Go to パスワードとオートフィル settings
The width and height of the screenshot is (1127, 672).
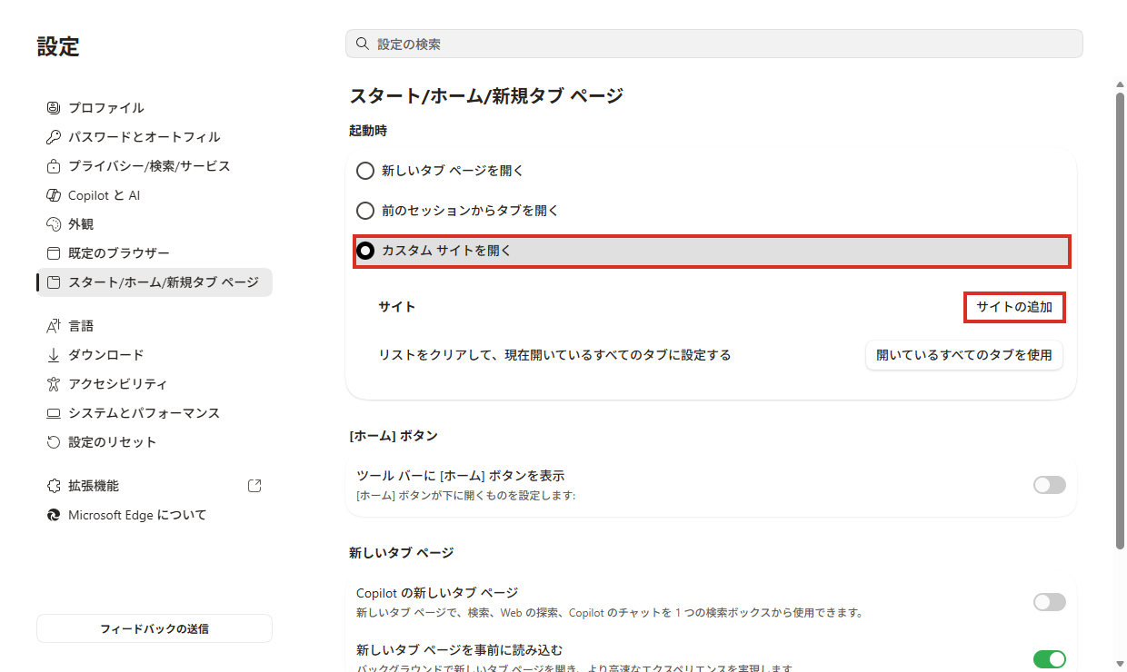155,137
